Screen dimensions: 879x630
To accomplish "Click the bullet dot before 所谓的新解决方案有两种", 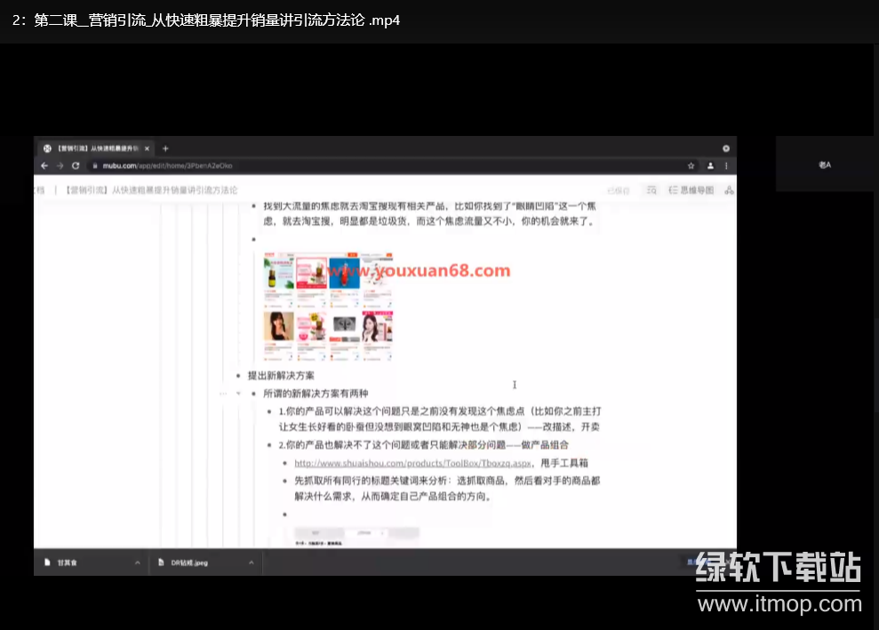I will pos(254,394).
